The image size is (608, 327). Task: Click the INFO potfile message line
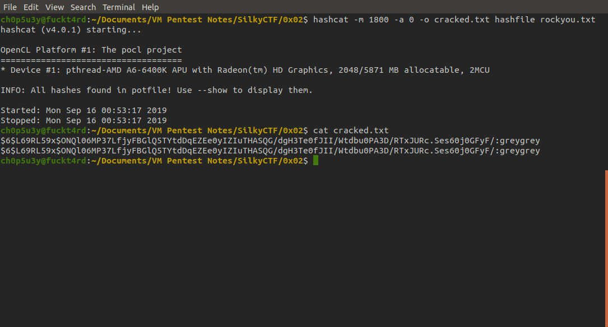point(156,90)
